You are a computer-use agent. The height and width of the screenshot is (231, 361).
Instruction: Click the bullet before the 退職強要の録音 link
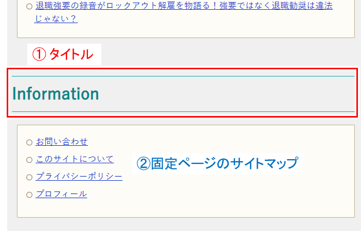[29, 7]
